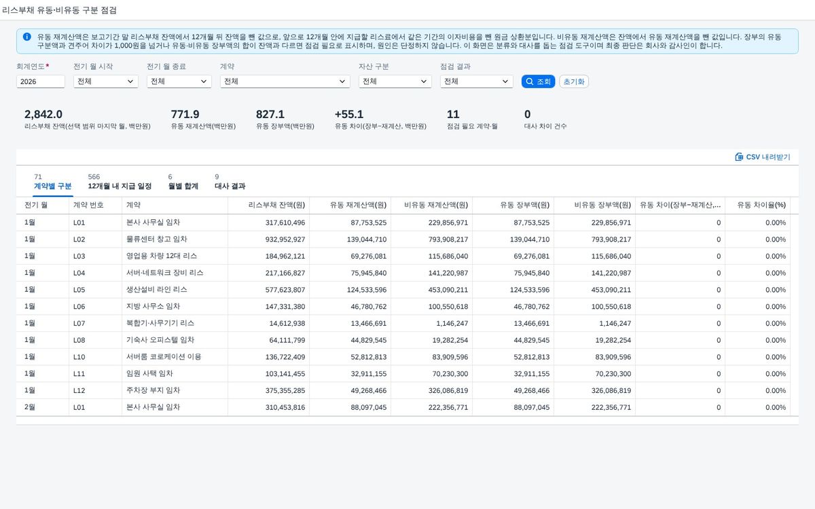Click the 점검 필요 계약·월 count 11
Viewport: 815px width, 509px height.
[453, 115]
